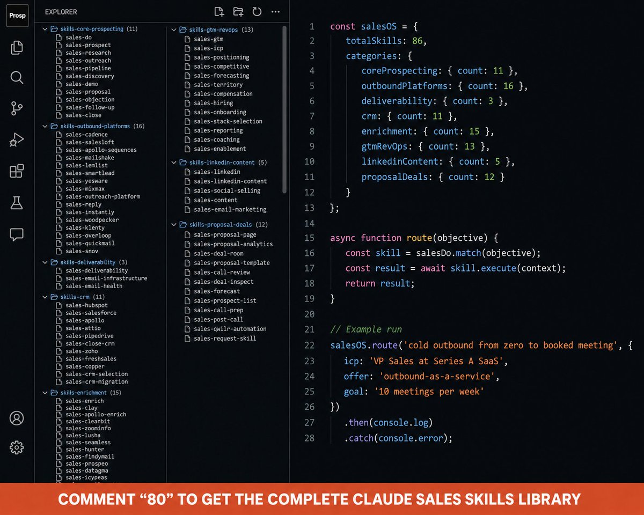Click the file icon beside sales-enrich
The width and height of the screenshot is (644, 515).
click(60, 401)
